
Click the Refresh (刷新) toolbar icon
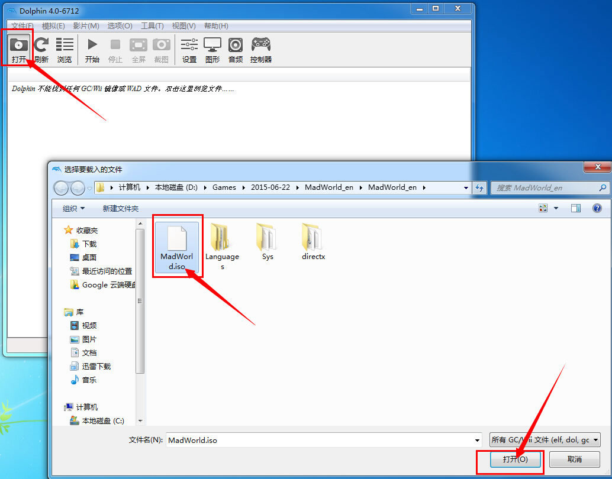tap(41, 50)
